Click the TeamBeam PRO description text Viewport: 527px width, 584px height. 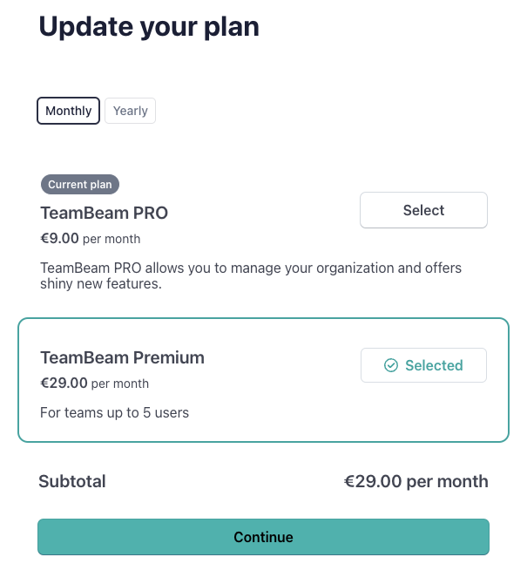[251, 275]
